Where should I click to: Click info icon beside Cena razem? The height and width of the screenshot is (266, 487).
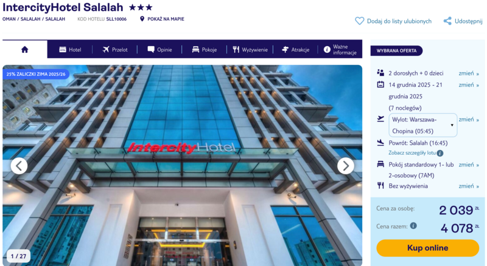(413, 226)
